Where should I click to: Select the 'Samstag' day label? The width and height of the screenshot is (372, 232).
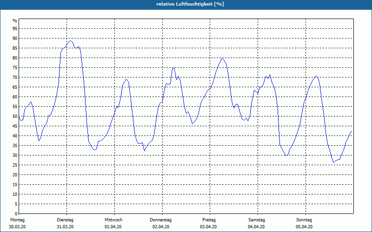click(257, 220)
